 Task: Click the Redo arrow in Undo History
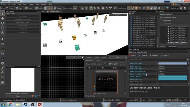[x=133, y=14]
